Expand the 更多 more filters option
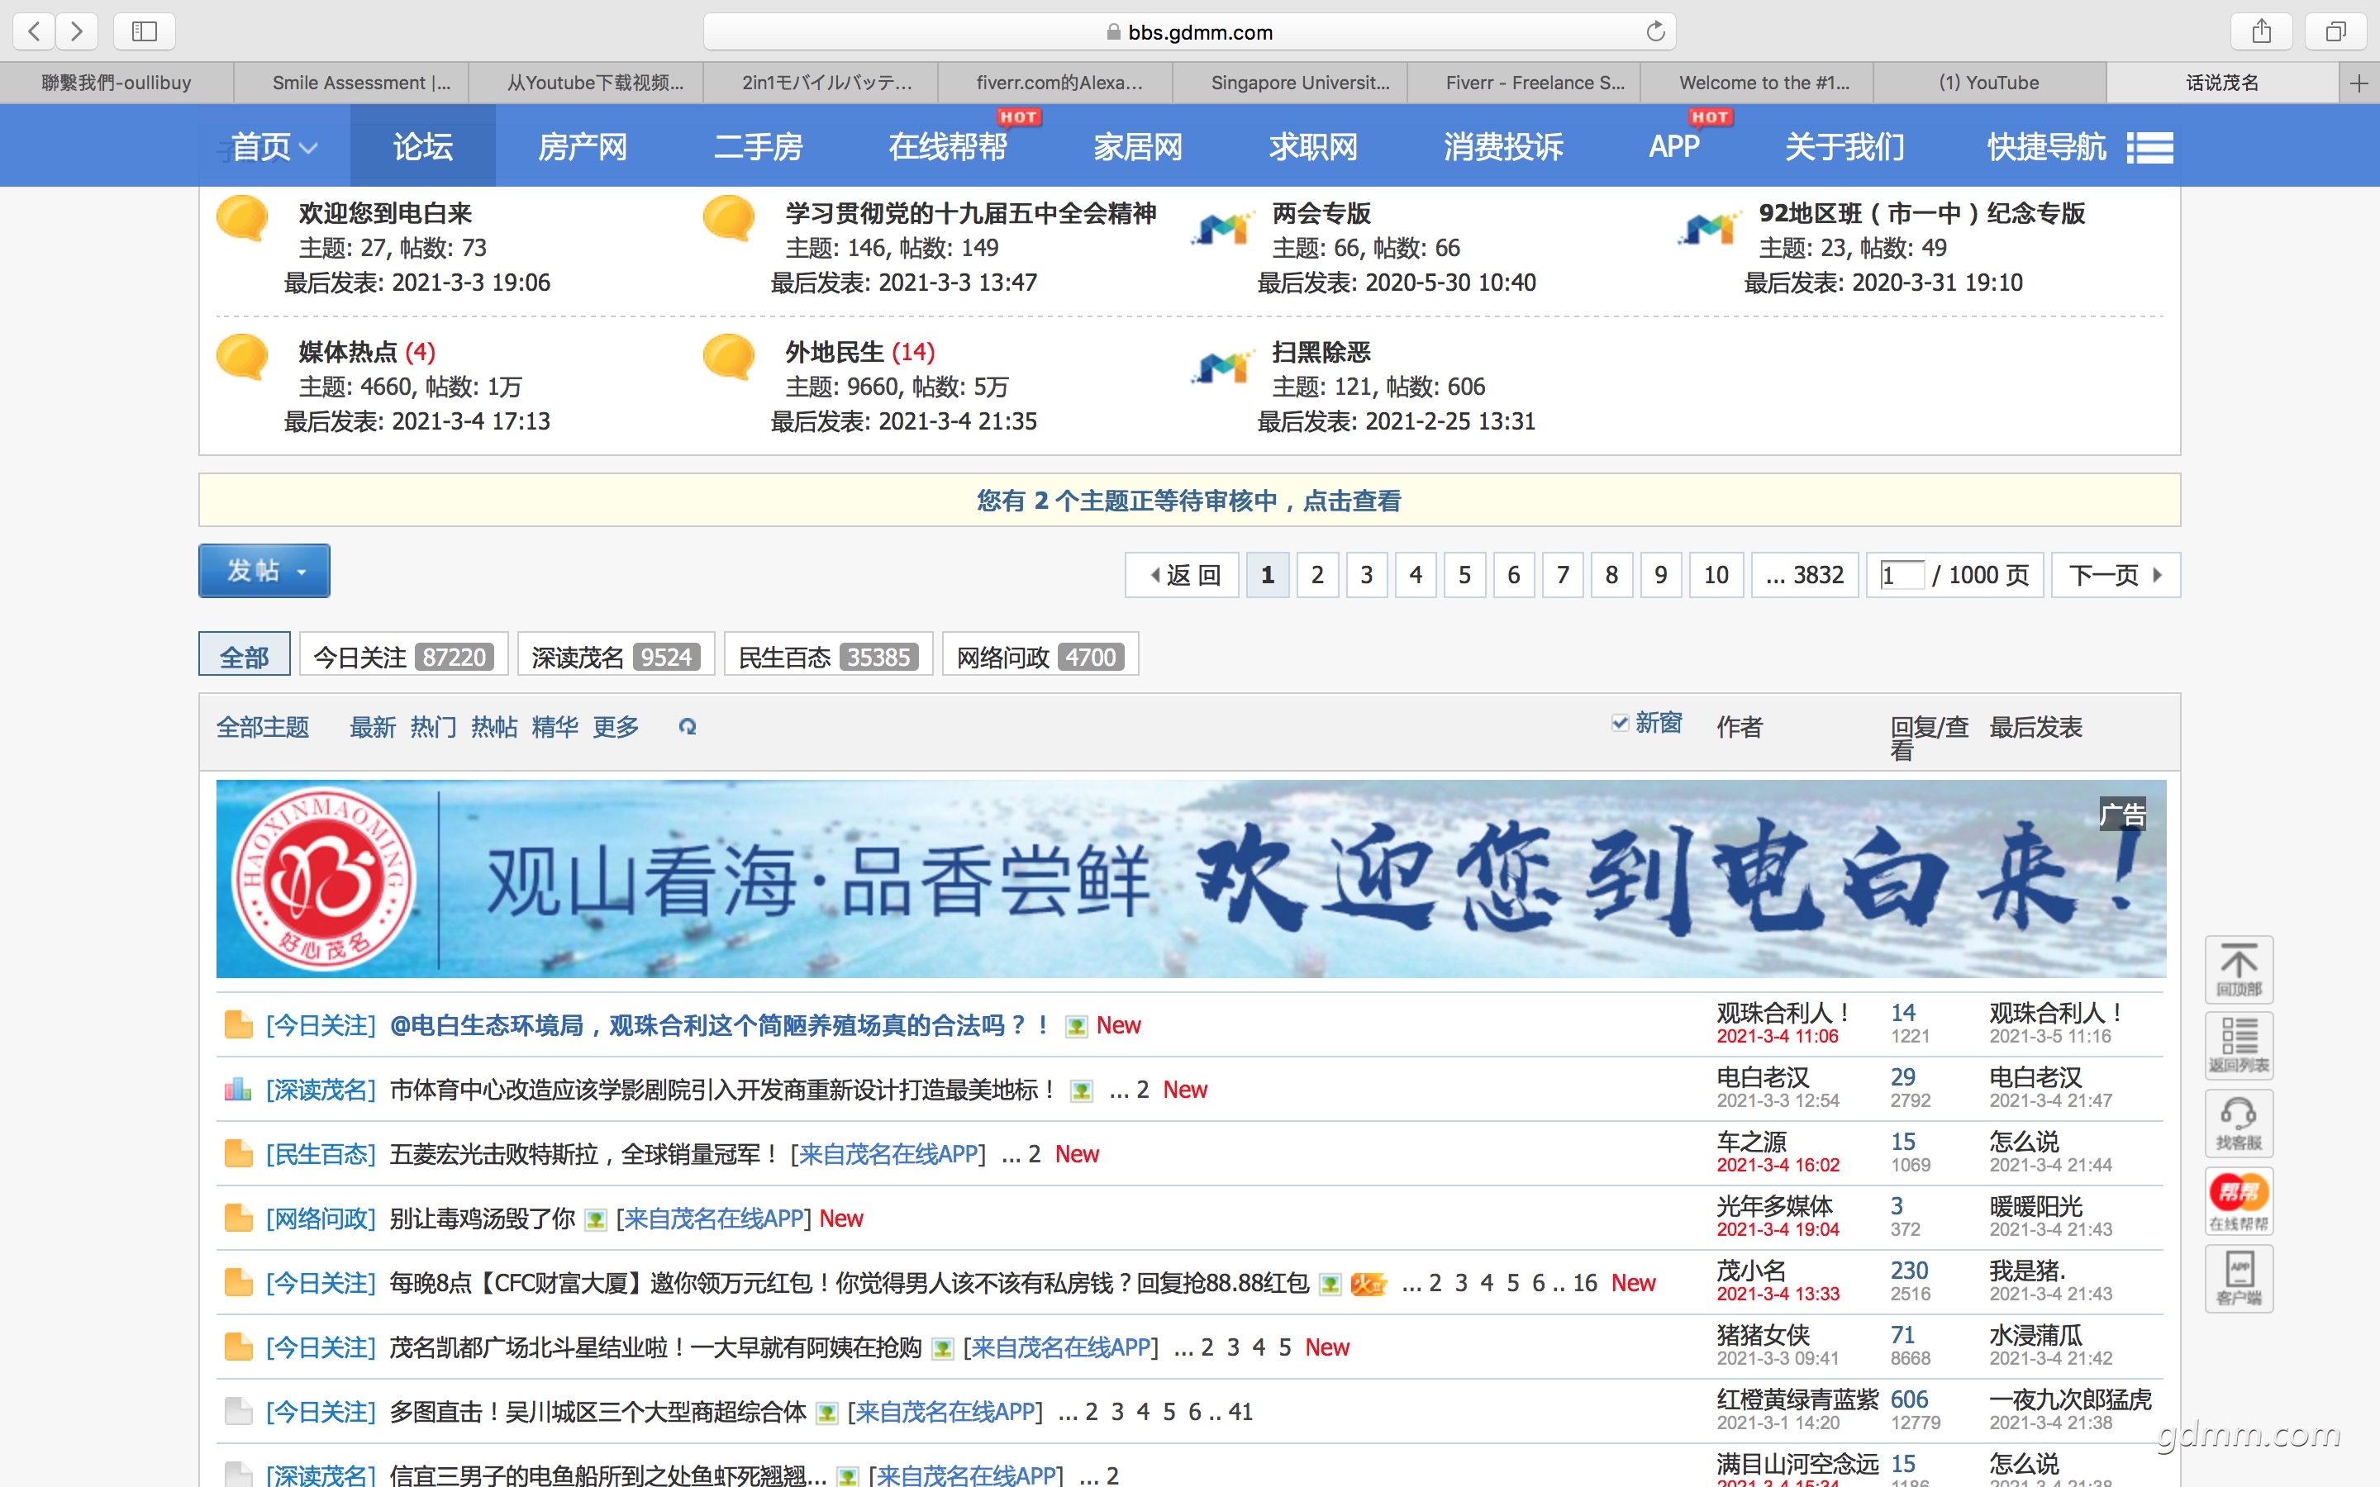2380x1487 pixels. pos(616,727)
